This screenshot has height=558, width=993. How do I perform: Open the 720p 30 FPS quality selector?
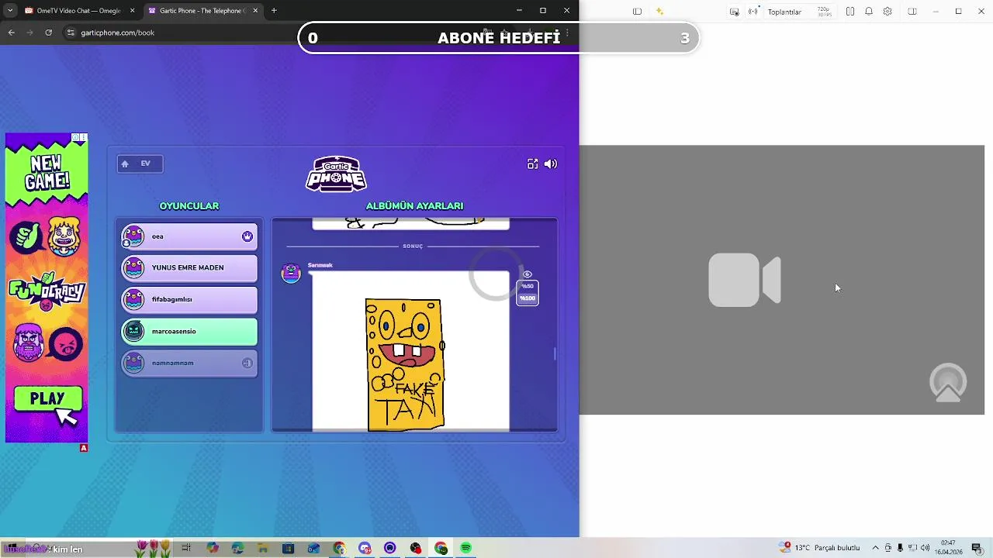[823, 12]
